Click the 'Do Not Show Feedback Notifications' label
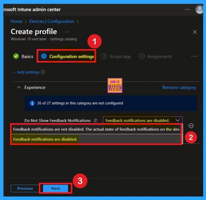Viewport: 206px width, 200px height. pos(57,120)
